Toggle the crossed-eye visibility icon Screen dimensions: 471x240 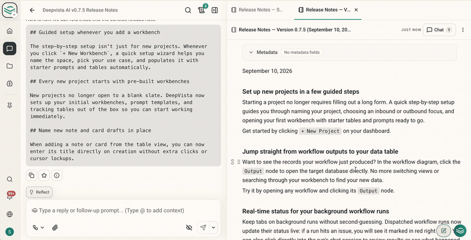(189, 227)
